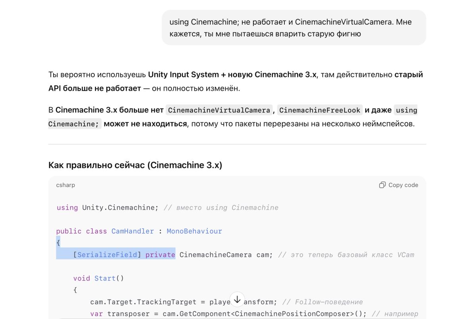This screenshot has height=319, width=476.
Task: Click the inline code "CinemachineFreeLook"
Action: tap(320, 110)
